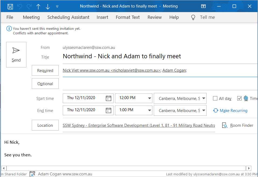Open the start date calendar picker
The width and height of the screenshot is (258, 177).
108,98
